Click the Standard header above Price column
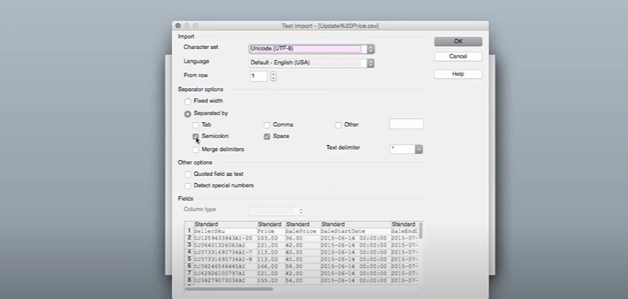The width and height of the screenshot is (628, 299). click(270, 224)
